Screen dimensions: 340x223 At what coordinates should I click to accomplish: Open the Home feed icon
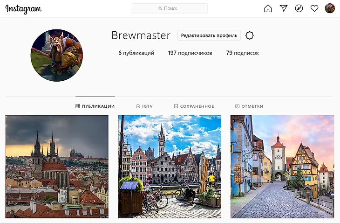[268, 8]
